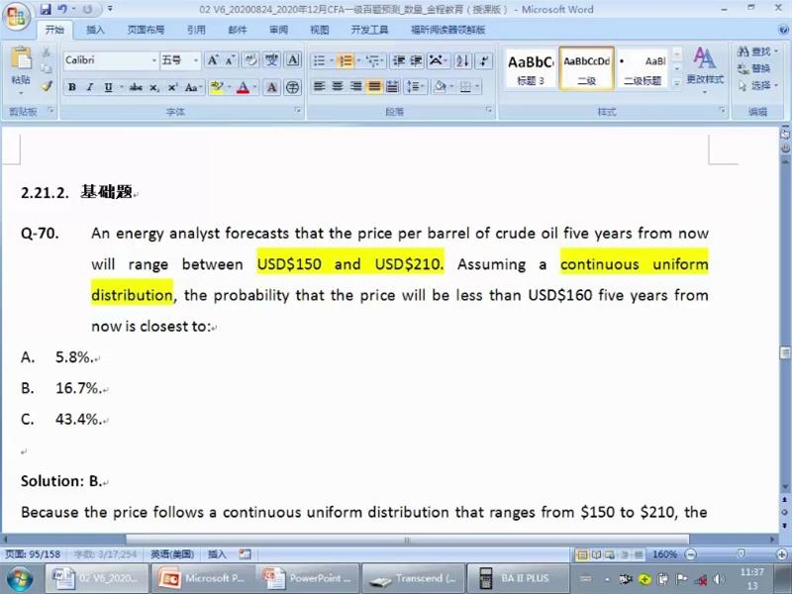This screenshot has width=792, height=594.
Task: Zoom out with minus button
Action: coord(691,554)
